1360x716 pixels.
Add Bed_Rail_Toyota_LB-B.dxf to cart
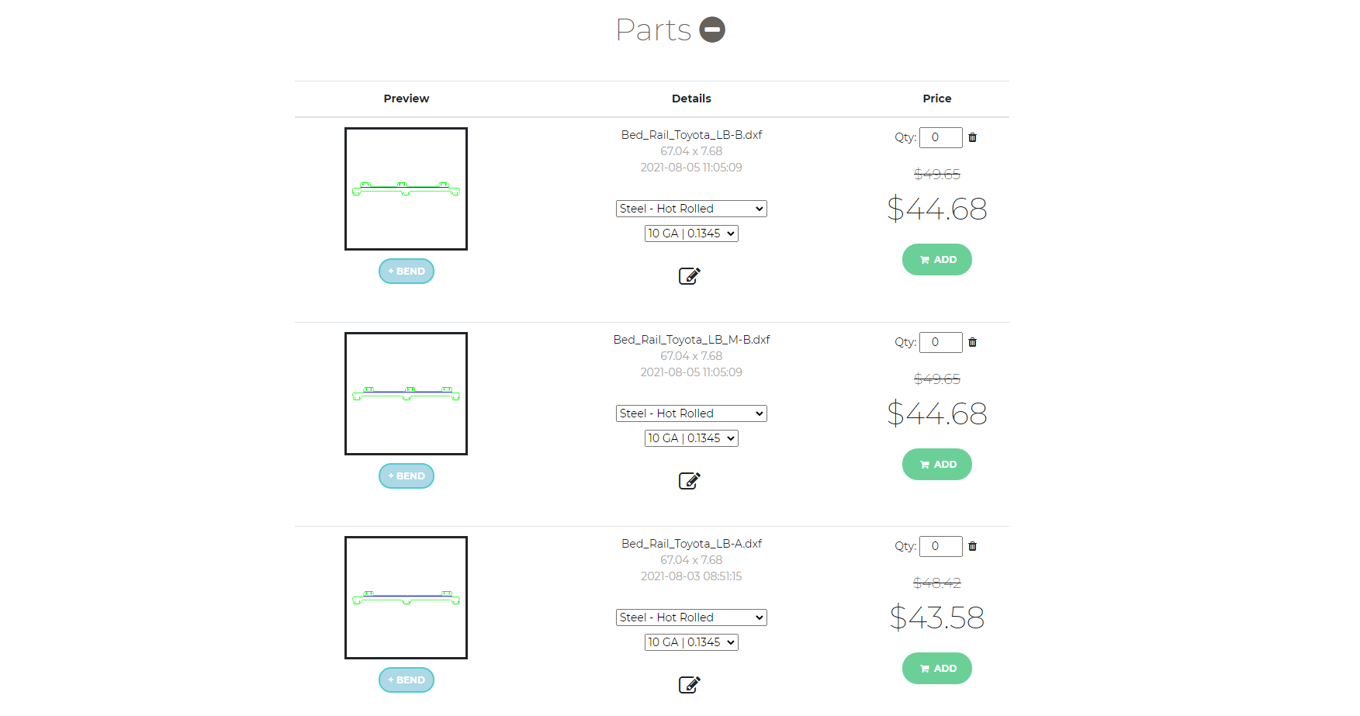[x=936, y=260]
